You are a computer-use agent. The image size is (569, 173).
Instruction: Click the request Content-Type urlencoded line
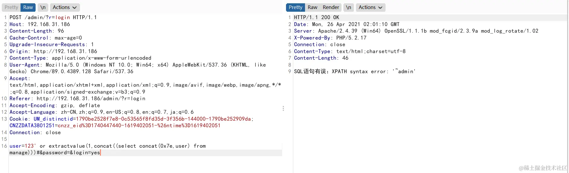pos(80,58)
